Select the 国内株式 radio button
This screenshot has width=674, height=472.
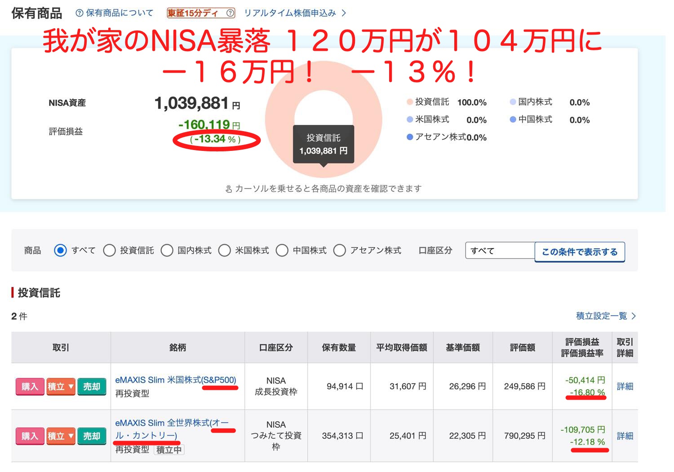click(167, 250)
